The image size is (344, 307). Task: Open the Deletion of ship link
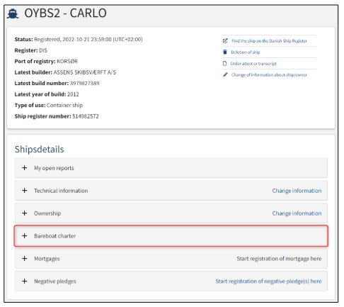tap(246, 52)
